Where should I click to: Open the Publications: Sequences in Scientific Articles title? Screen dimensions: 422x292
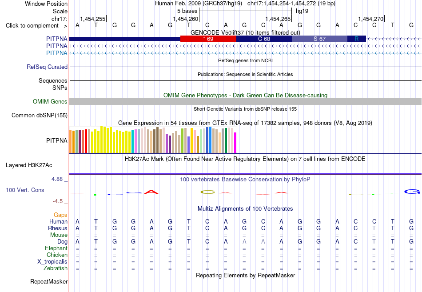click(x=245, y=74)
